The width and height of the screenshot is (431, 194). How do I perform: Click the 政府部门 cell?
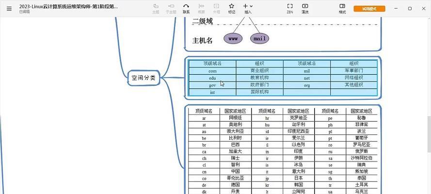[x=259, y=85]
